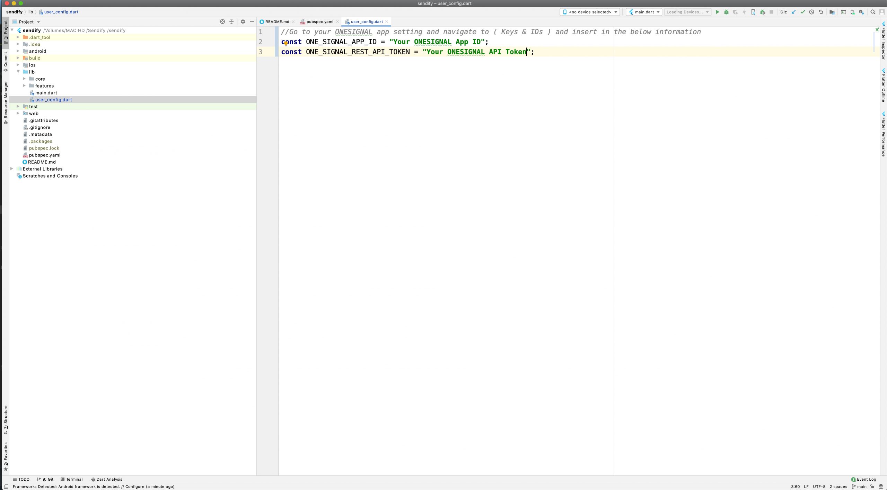Expand the core folder arrow
The height and width of the screenshot is (490, 887).
coord(24,79)
